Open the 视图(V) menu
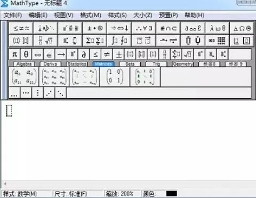 63,15
